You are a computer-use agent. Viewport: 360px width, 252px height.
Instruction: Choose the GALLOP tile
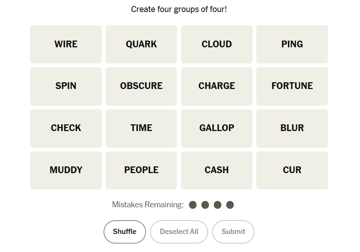[x=217, y=128]
